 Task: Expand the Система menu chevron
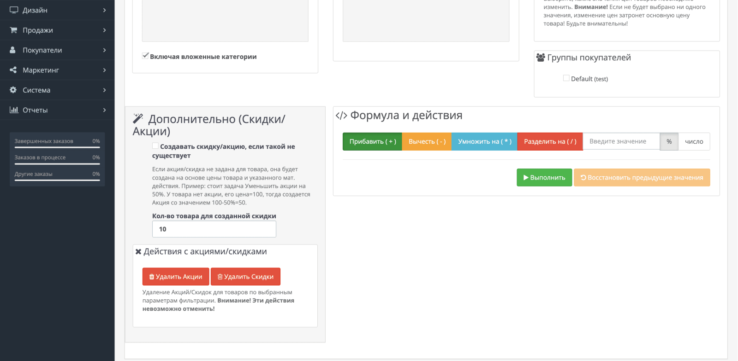click(x=105, y=90)
